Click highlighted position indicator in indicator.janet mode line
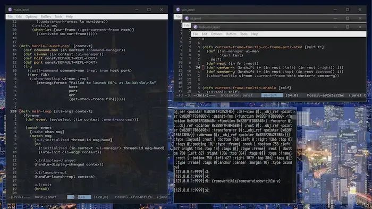This screenshot has height=209, width=372. coord(272,95)
